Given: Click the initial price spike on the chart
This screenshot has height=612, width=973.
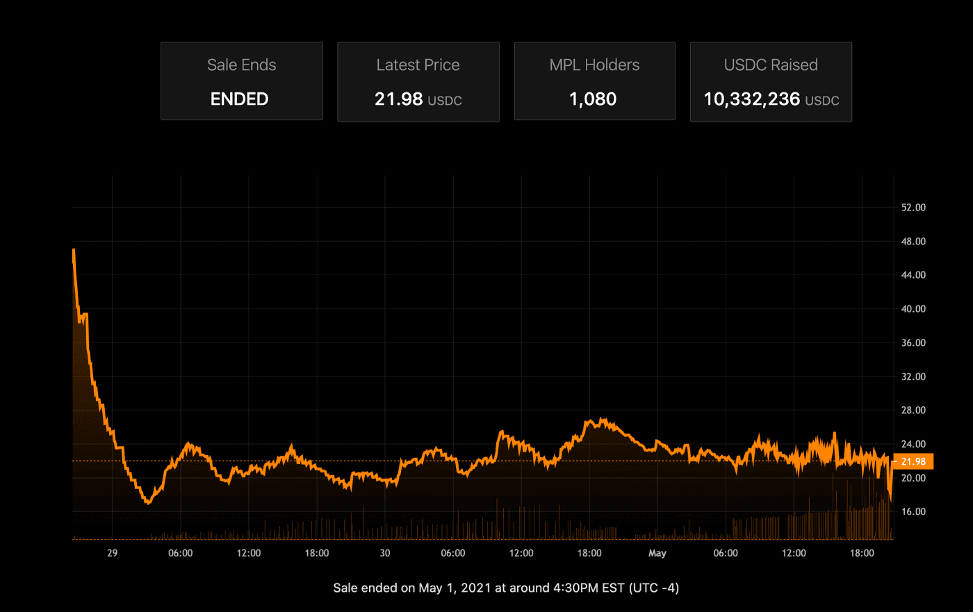Looking at the screenshot, I should (74, 251).
